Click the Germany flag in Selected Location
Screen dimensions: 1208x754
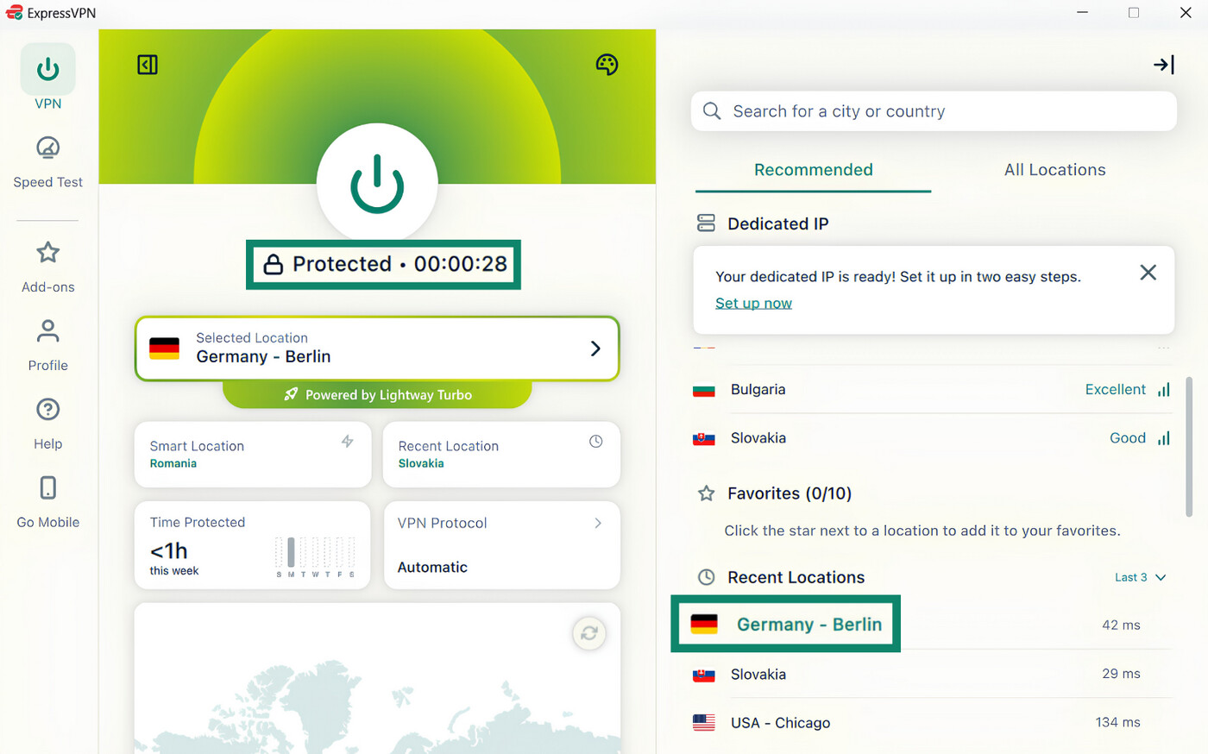coord(164,349)
